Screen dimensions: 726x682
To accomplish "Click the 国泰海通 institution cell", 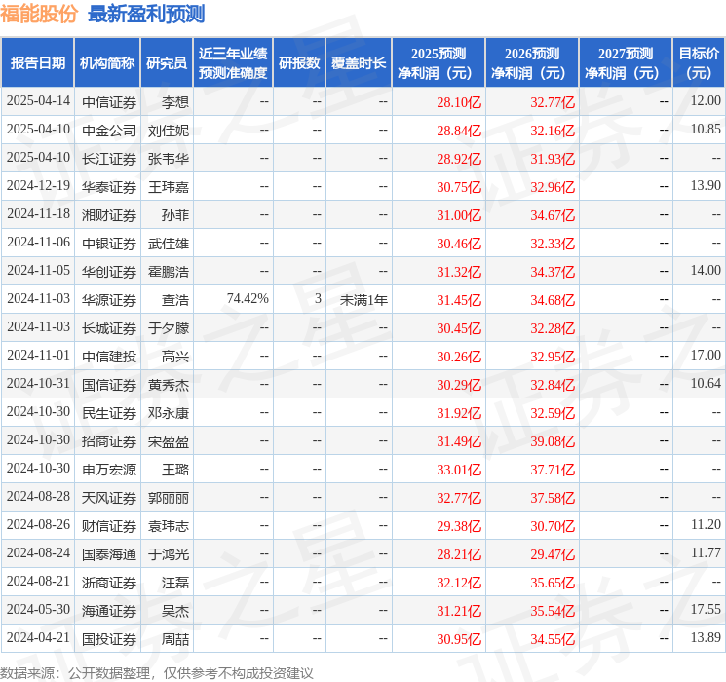I will [109, 554].
